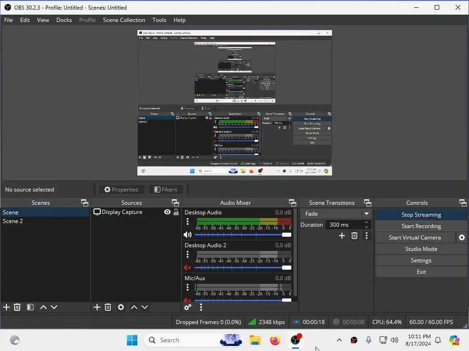Open advanced audio properties gears icon
The height and width of the screenshot is (351, 469).
coord(188,307)
